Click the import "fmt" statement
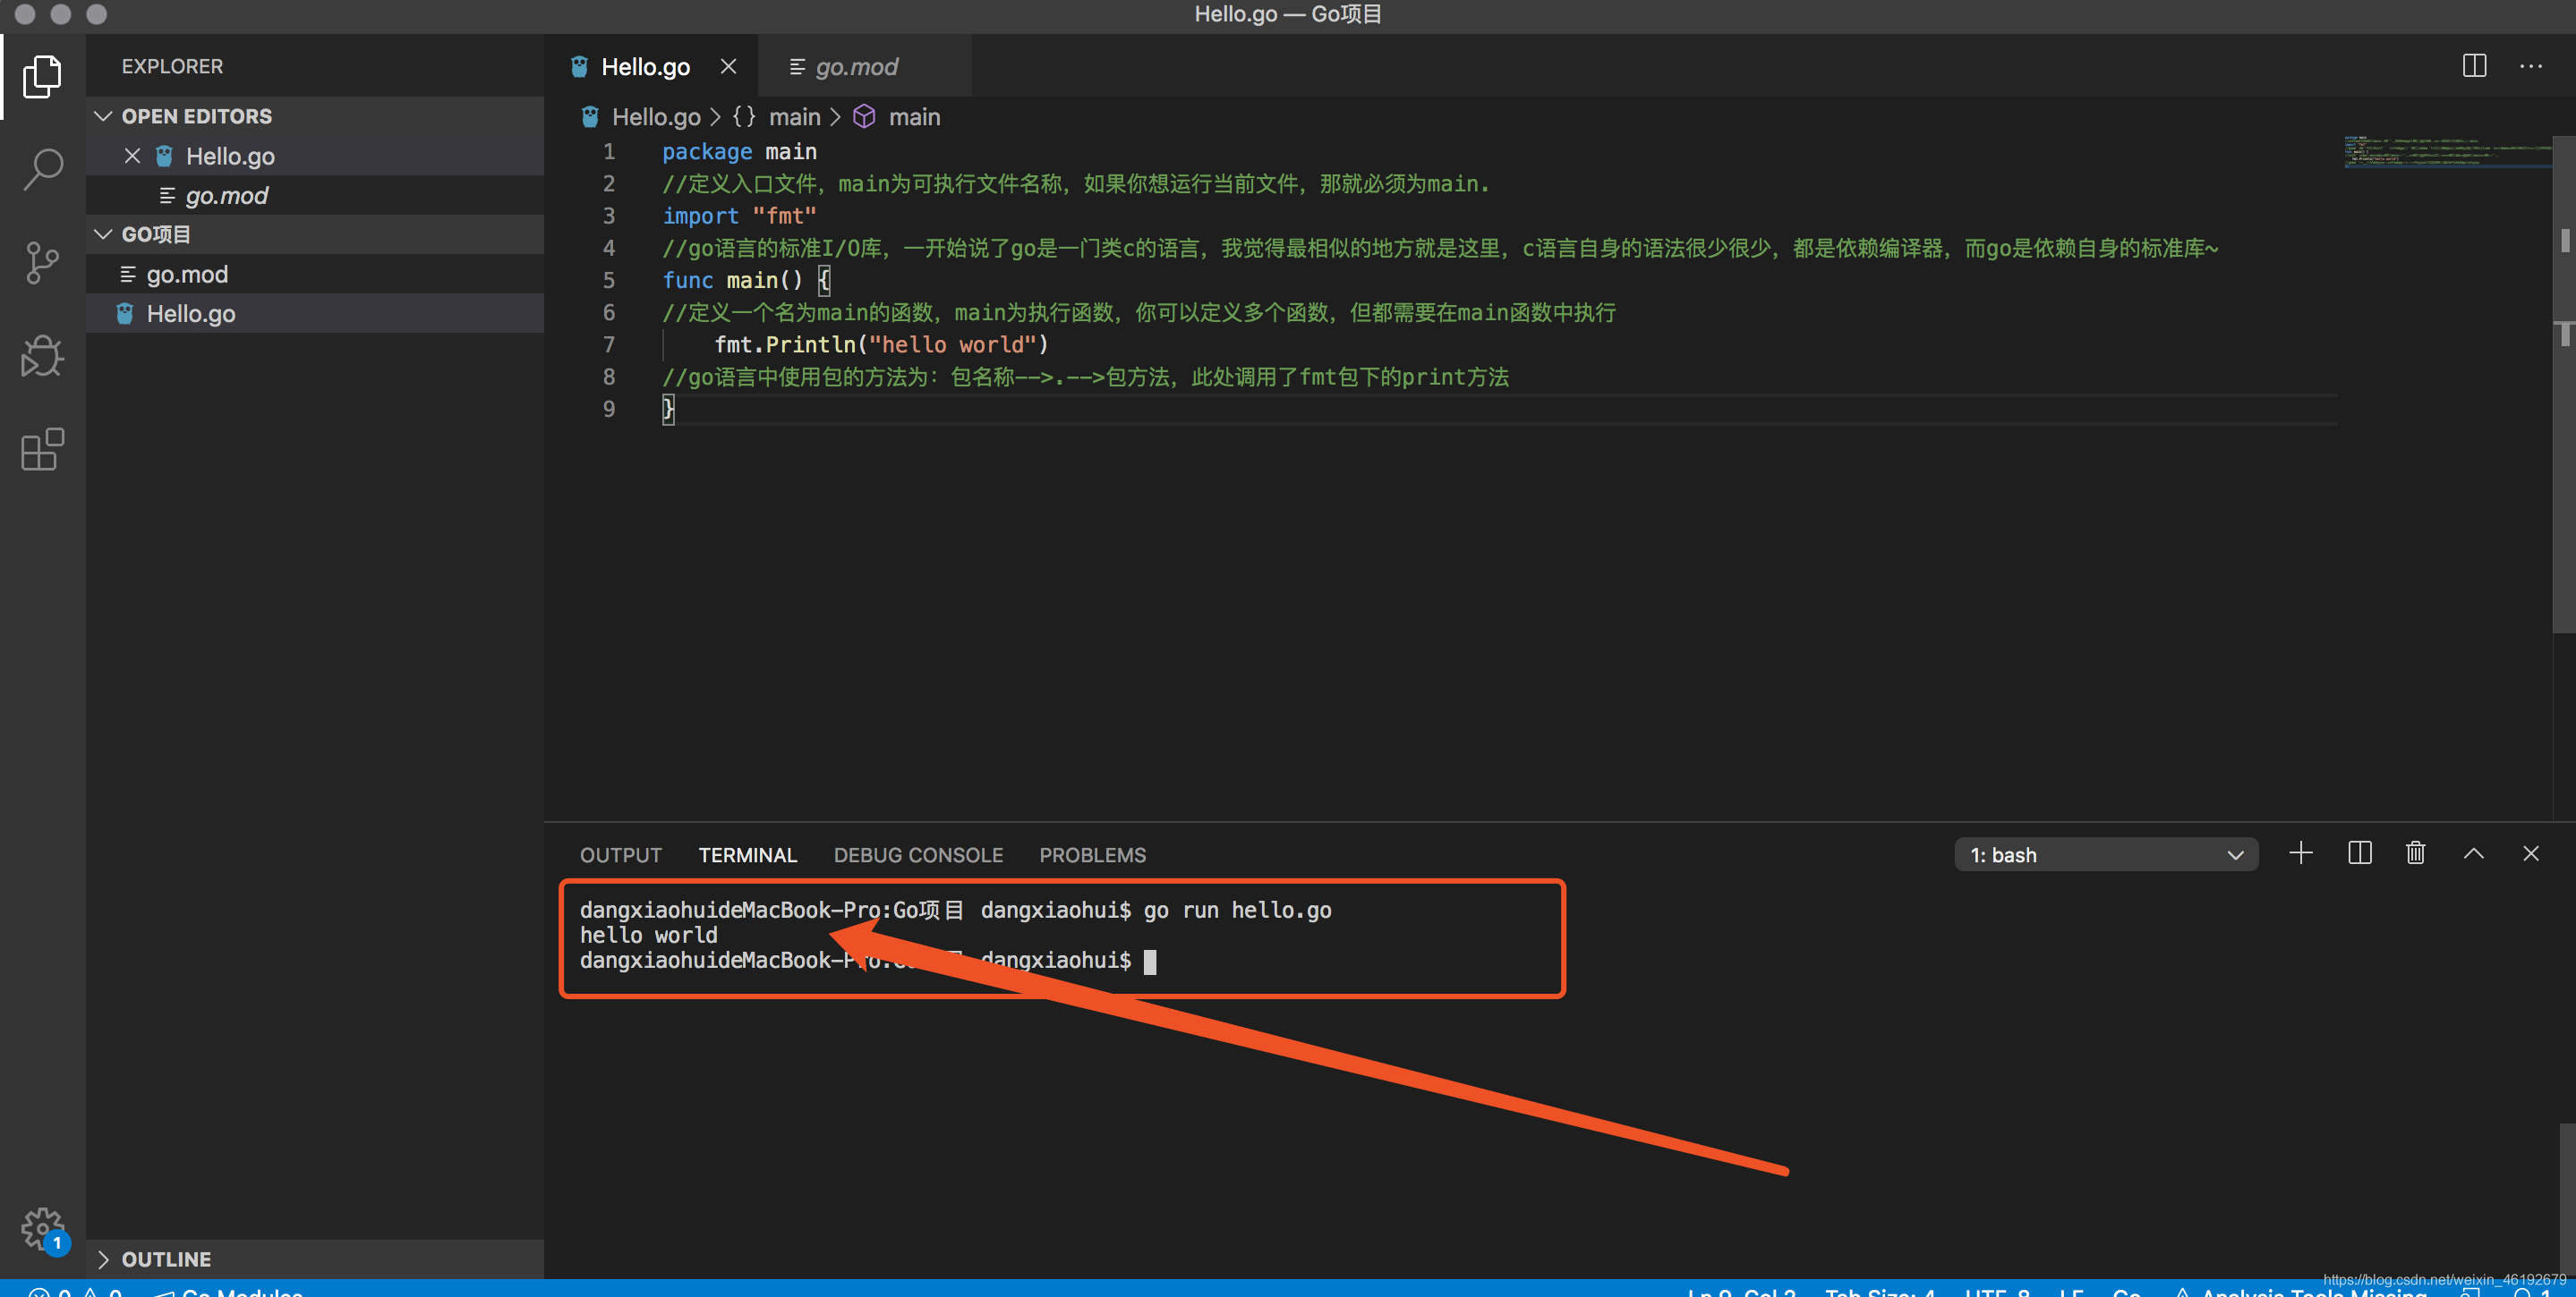 point(739,216)
